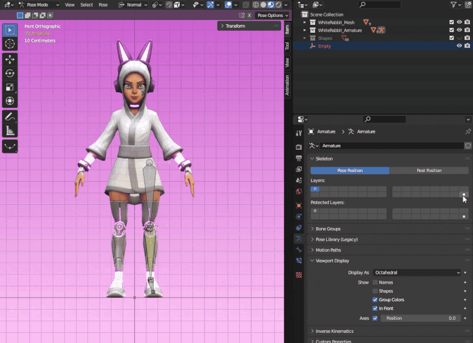Switch to the Tool sidebar tab
Image resolution: width=473 pixels, height=343 pixels.
coord(287,46)
